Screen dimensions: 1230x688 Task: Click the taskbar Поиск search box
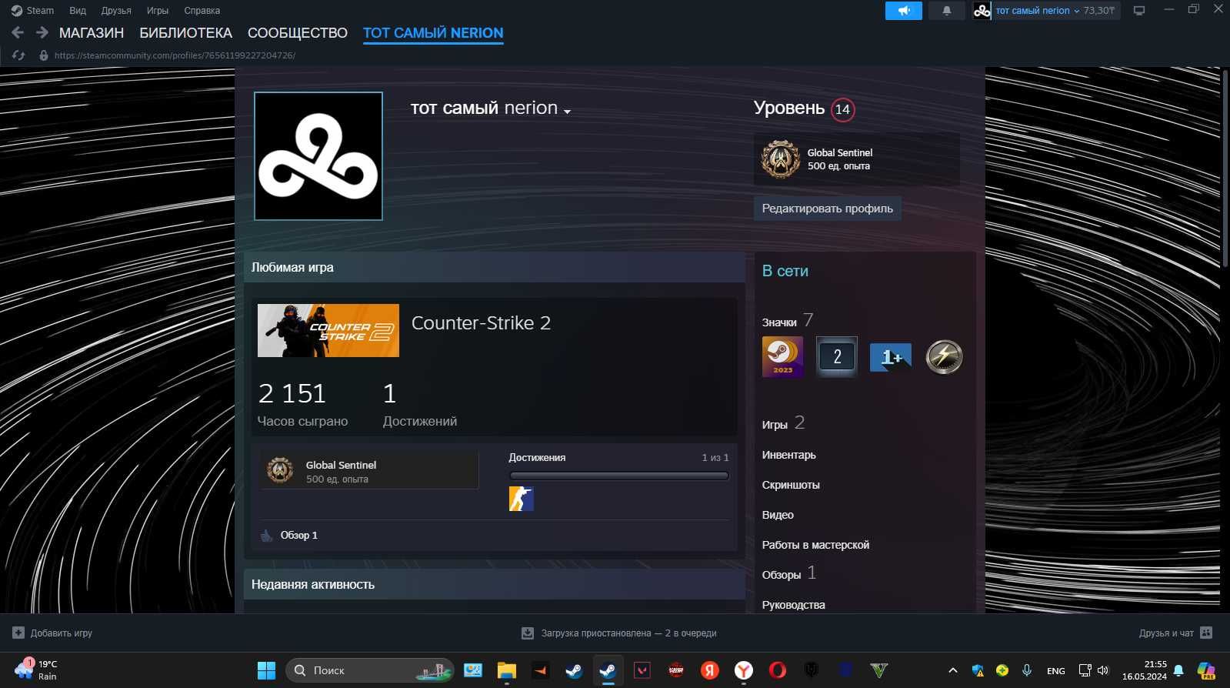pyautogui.click(x=370, y=670)
